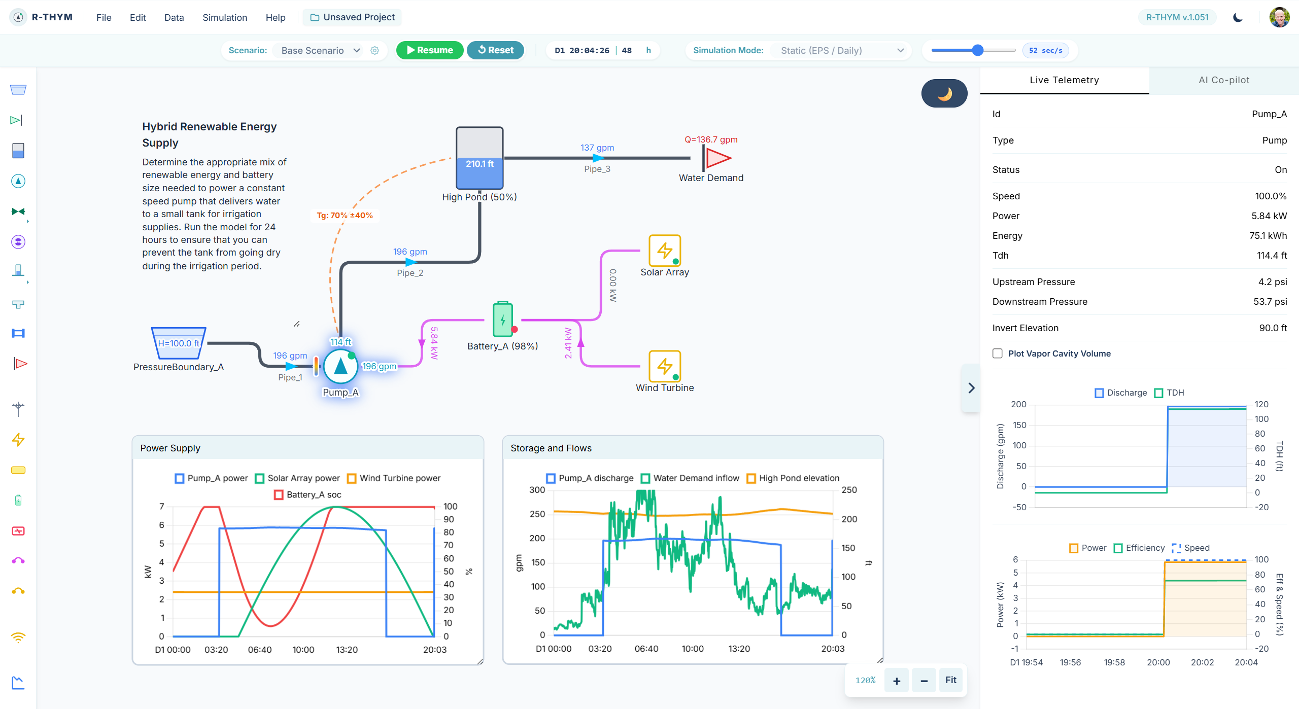Click the Unsaved Project button
The height and width of the screenshot is (709, 1299).
(352, 17)
